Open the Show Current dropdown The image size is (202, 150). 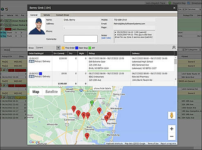point(58,48)
